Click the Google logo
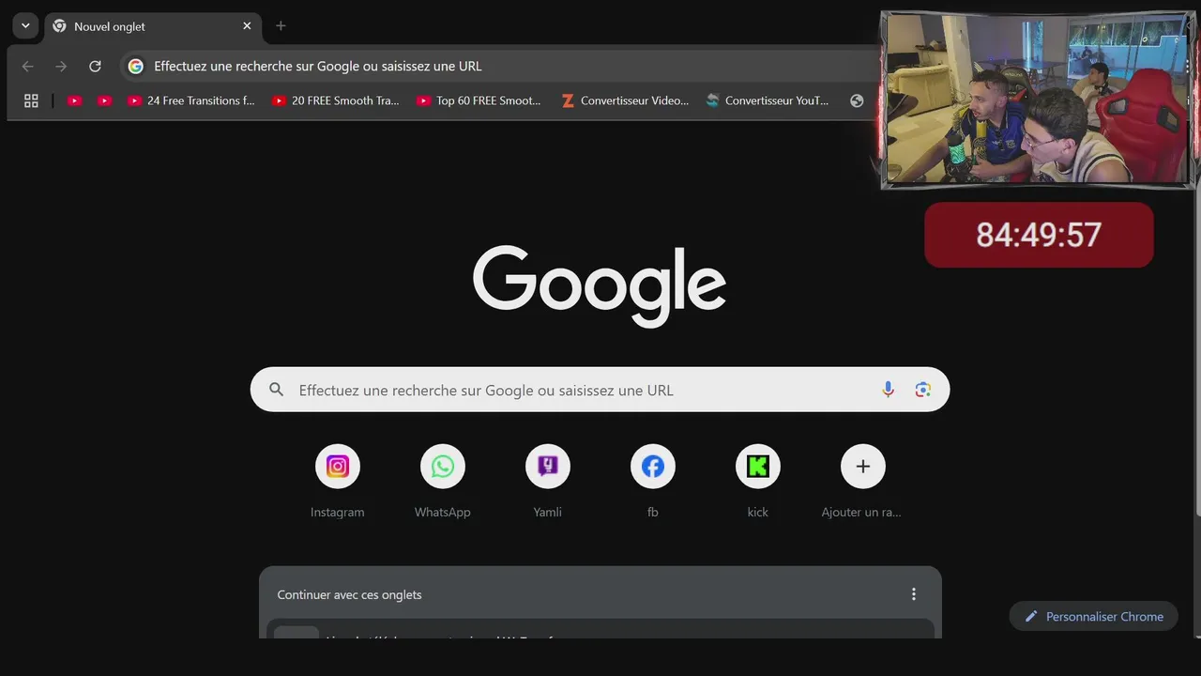Screen dimensions: 1201x676 600,285
